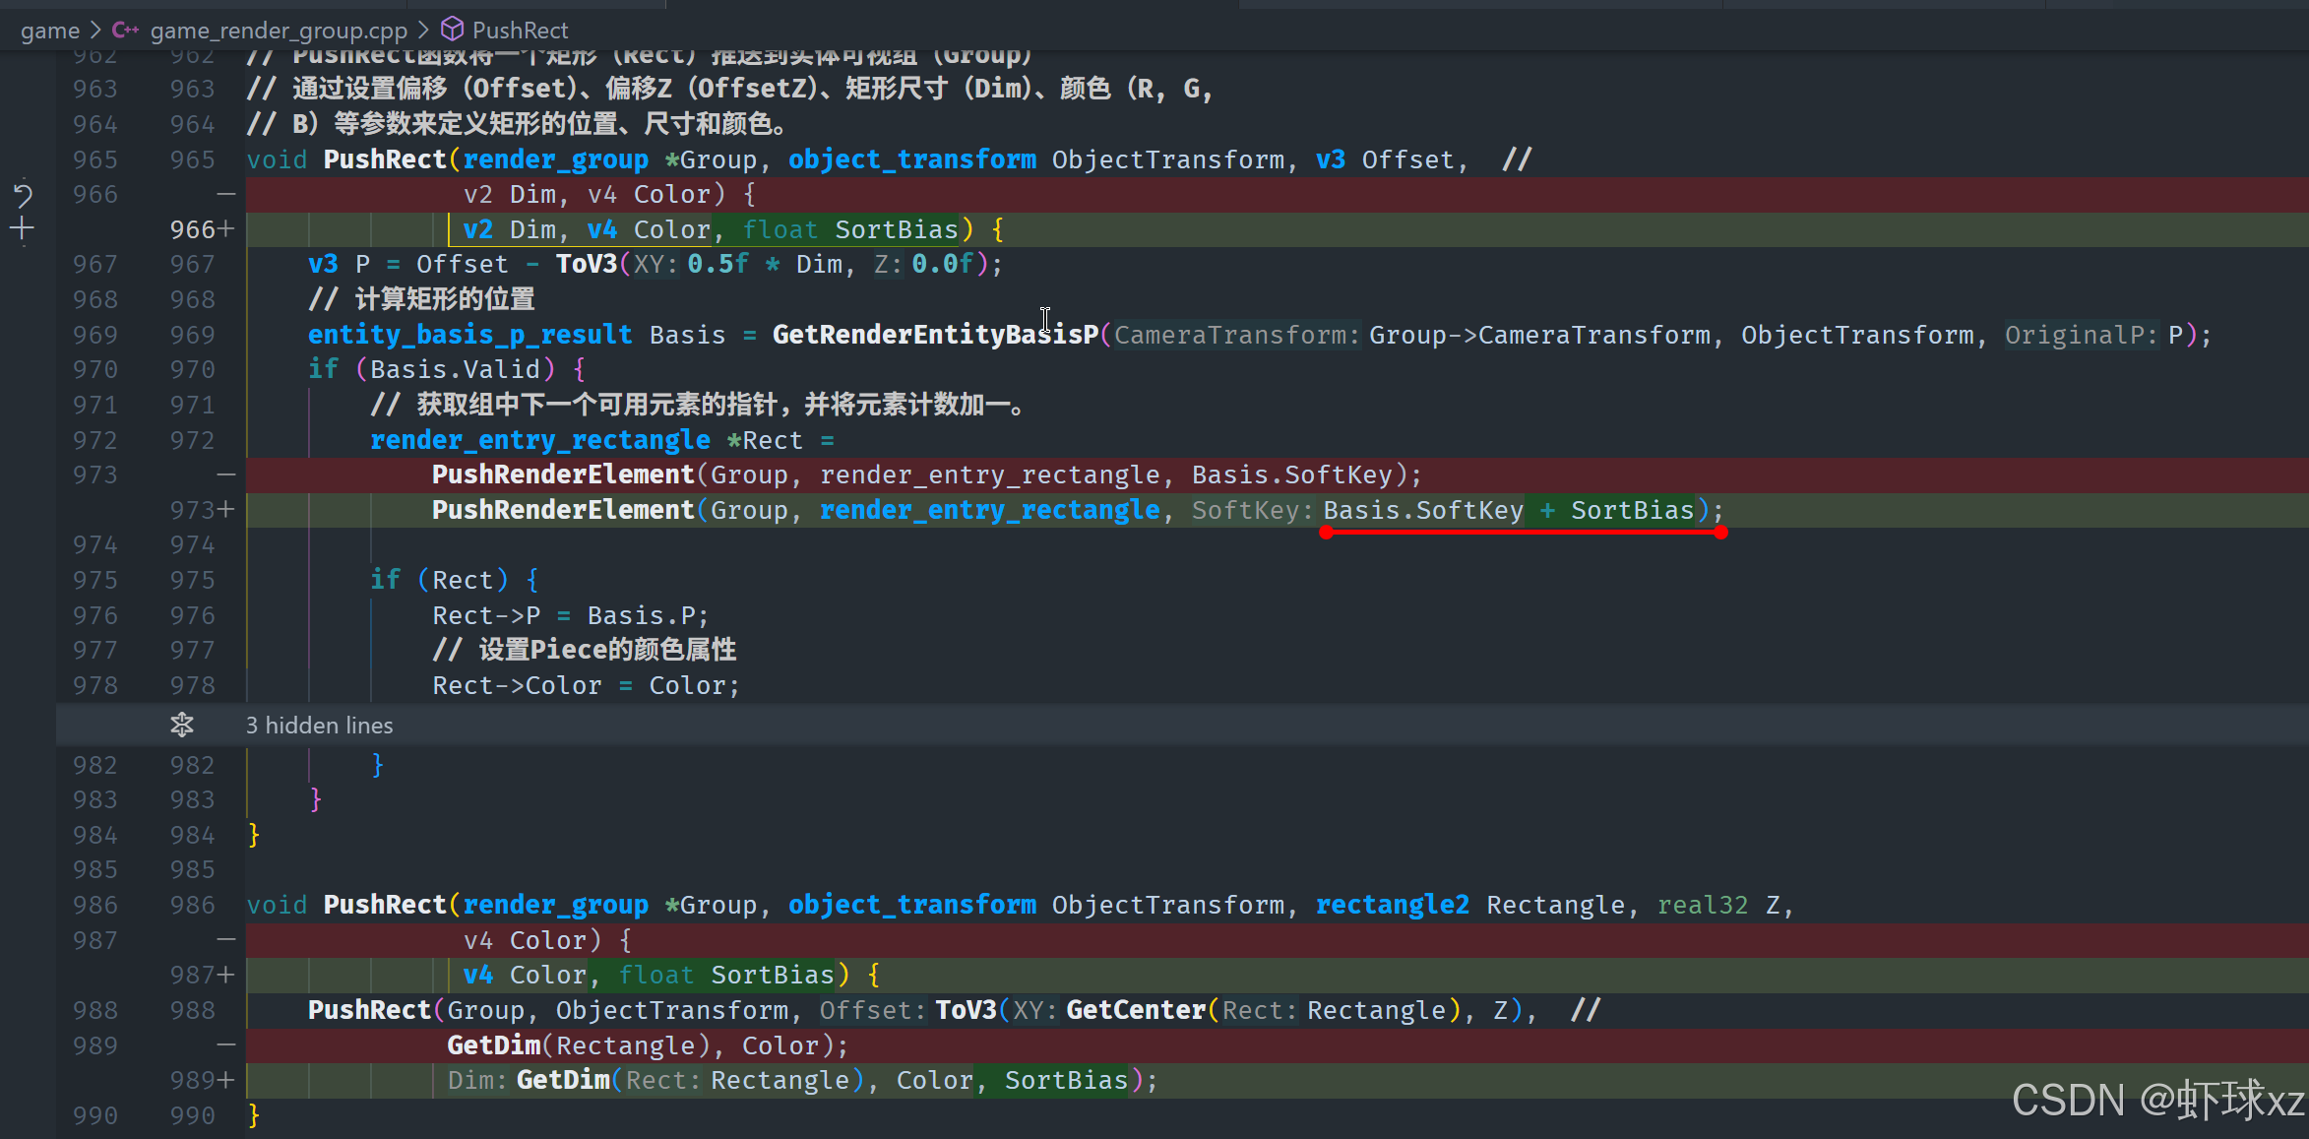The height and width of the screenshot is (1139, 2309).
Task: Click the minus marker on deleted line 987
Action: 225,940
